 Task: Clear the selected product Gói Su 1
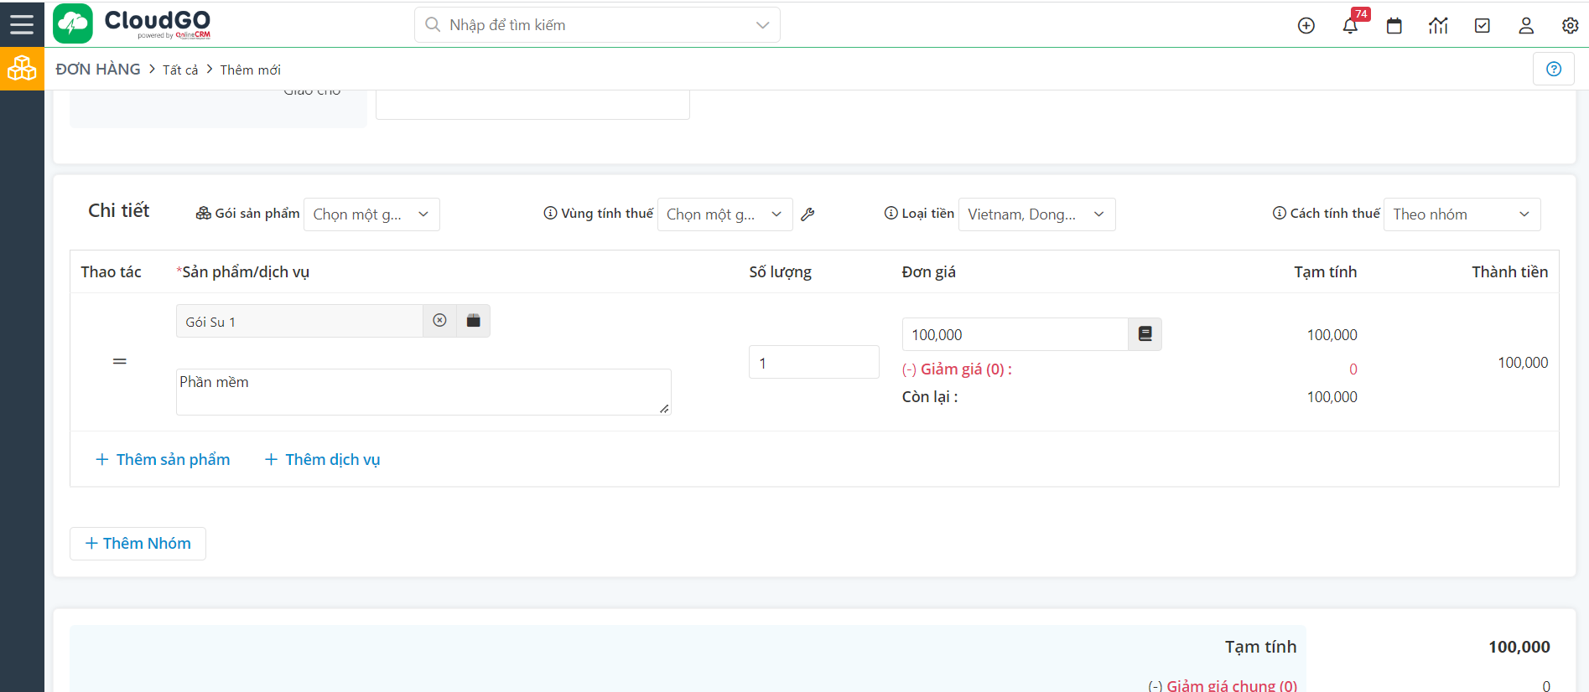[439, 321]
